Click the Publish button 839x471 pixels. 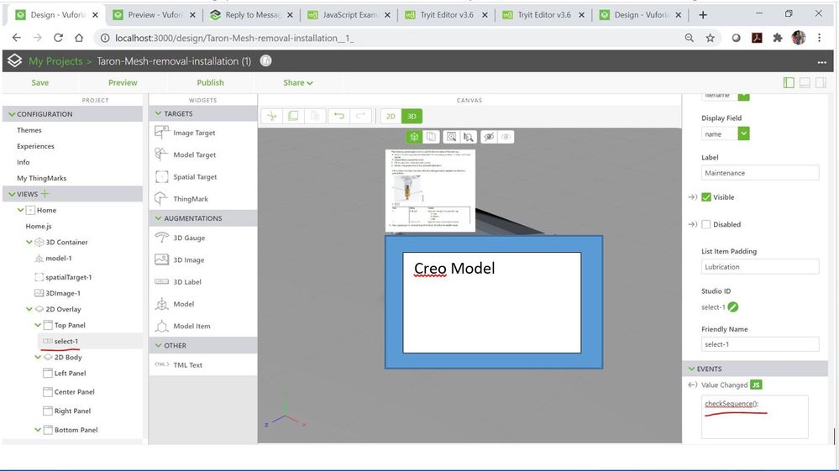pyautogui.click(x=210, y=82)
